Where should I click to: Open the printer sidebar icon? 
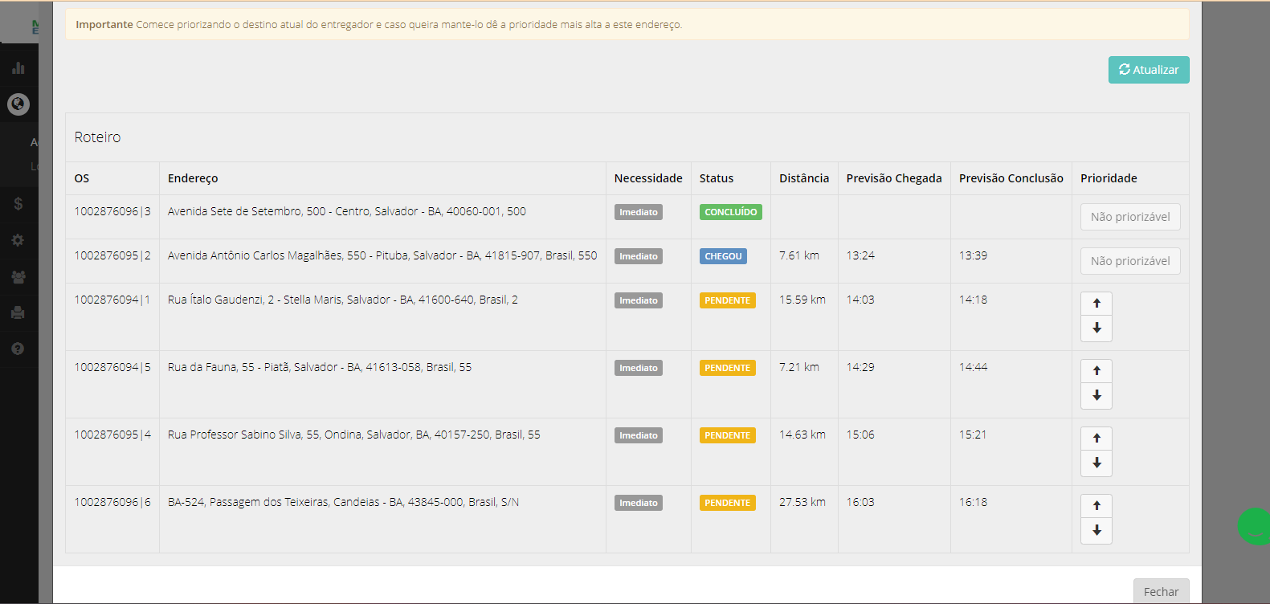point(18,312)
